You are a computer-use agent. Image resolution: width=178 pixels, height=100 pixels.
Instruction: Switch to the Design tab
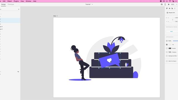(x=3, y=4)
